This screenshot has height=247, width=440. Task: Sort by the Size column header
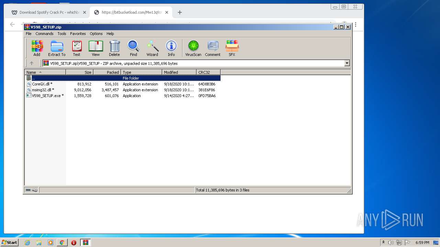tap(80, 72)
